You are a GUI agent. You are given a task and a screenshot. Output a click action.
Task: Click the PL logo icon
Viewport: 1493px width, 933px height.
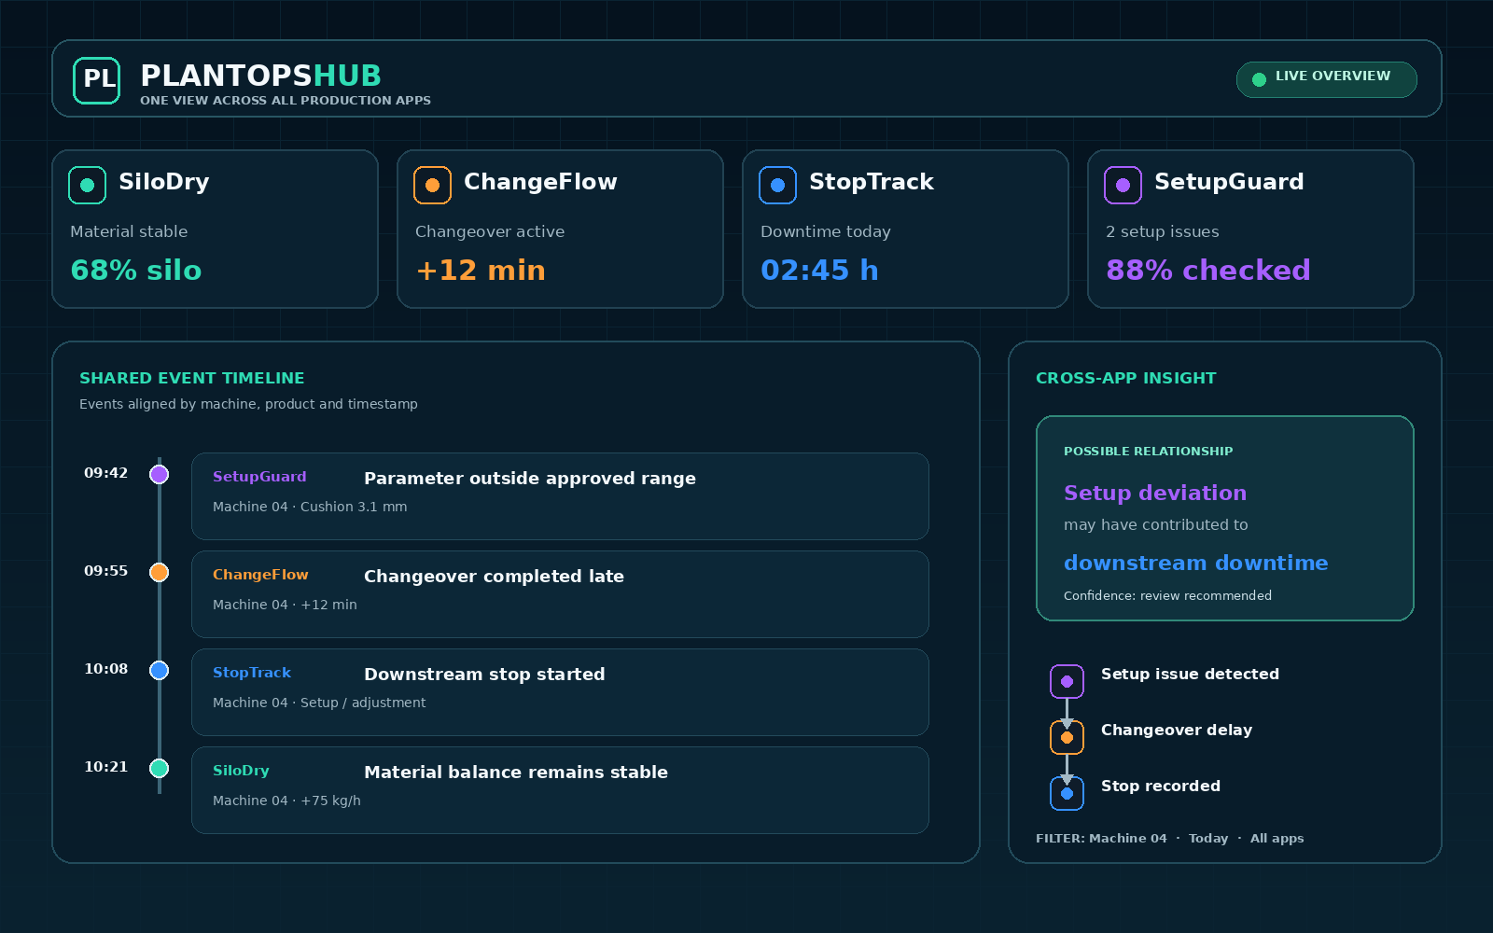97,79
